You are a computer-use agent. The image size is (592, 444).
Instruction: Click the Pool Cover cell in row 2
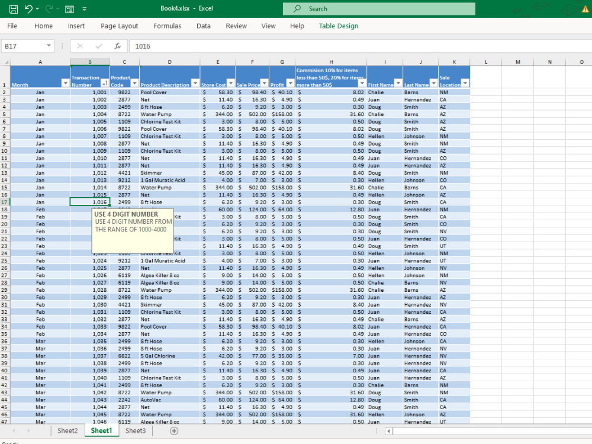coord(169,92)
